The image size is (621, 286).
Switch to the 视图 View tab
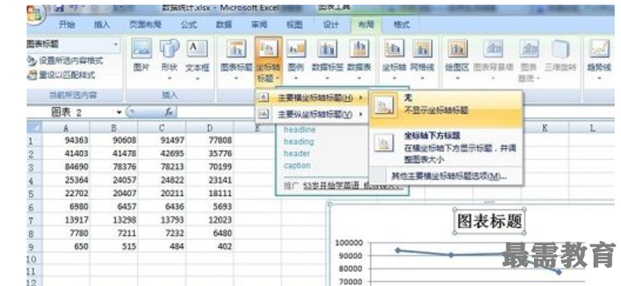click(294, 24)
